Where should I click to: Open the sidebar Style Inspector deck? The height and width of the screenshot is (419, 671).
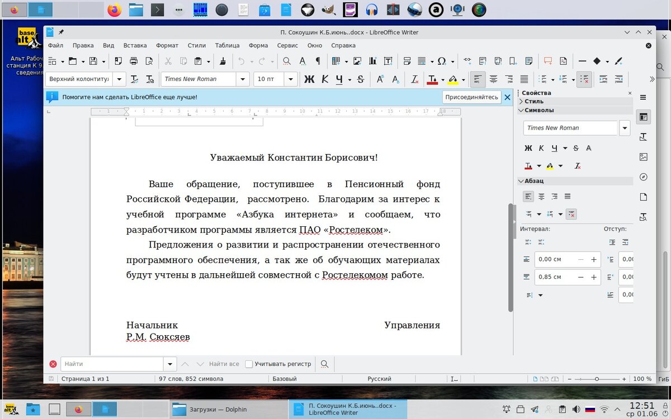click(644, 217)
